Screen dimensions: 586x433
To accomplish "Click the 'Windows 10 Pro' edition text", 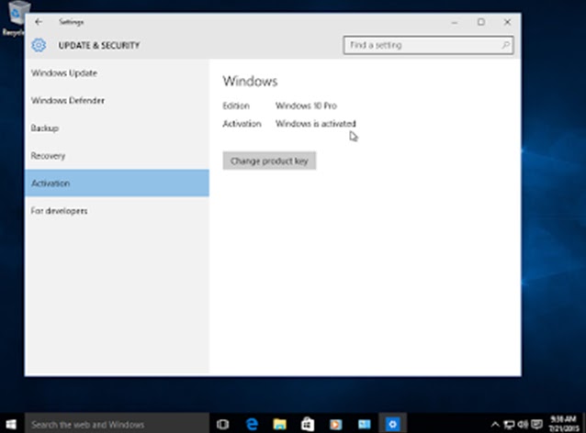I will 306,105.
